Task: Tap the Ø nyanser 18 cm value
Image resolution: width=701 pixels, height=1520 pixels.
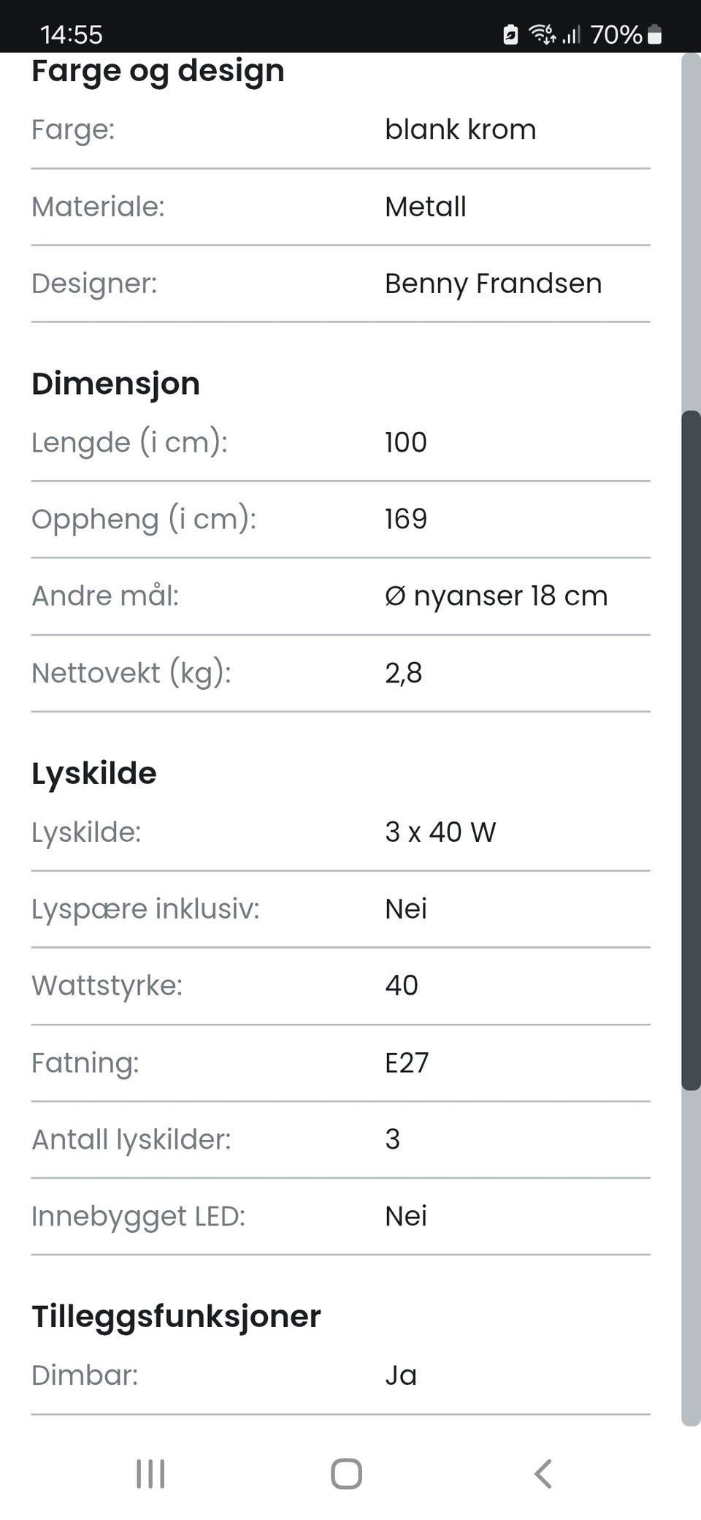Action: tap(496, 596)
